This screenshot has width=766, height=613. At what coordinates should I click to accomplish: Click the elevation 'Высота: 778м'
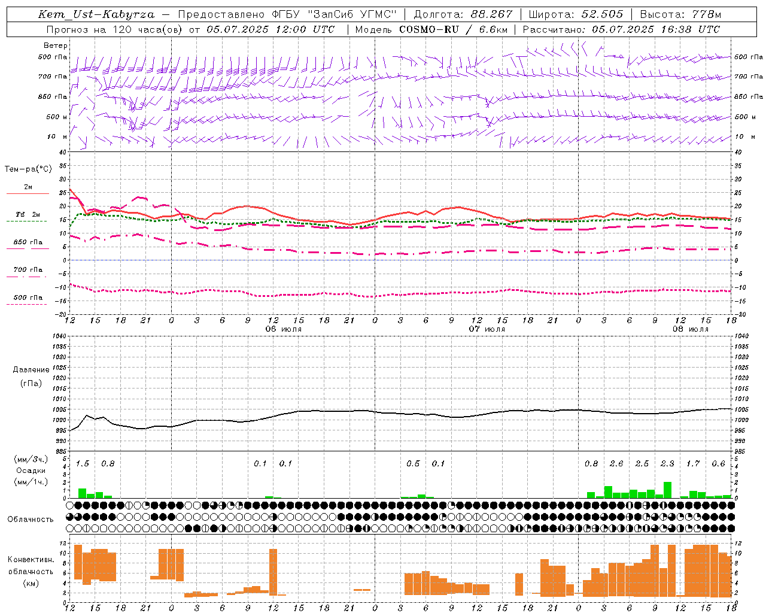click(x=680, y=14)
